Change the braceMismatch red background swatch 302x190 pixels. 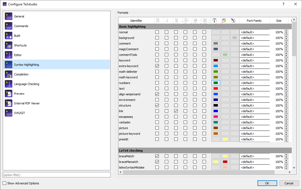point(225,162)
